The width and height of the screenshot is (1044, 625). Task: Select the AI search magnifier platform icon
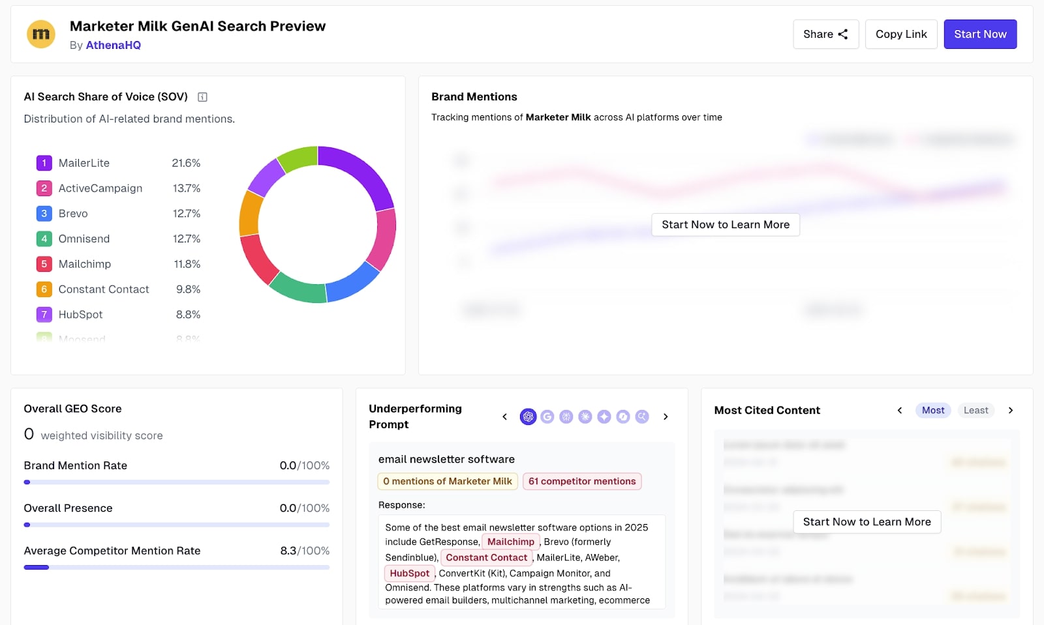pyautogui.click(x=642, y=416)
